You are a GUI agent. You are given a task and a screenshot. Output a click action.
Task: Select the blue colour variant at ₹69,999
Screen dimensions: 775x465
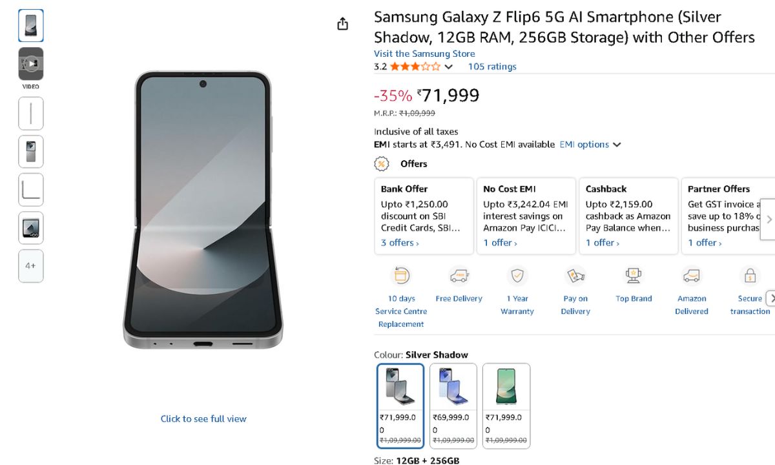click(x=453, y=406)
